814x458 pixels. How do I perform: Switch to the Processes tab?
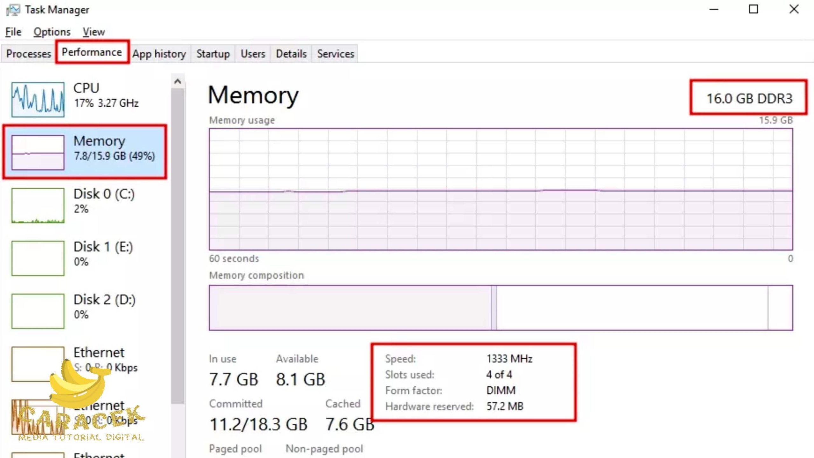[29, 53]
